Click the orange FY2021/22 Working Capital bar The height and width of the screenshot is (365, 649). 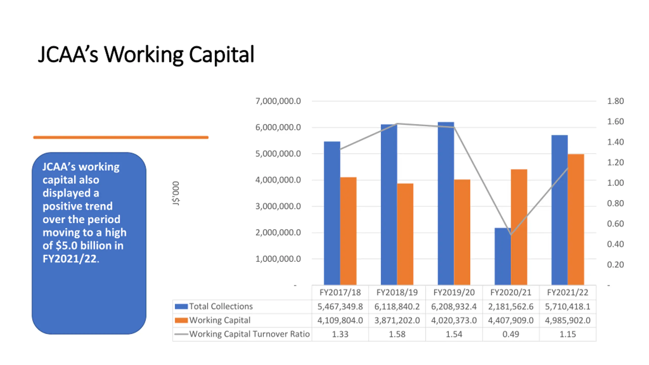coord(576,220)
